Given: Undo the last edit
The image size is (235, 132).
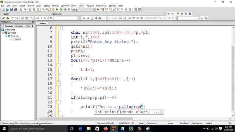Looking at the screenshot, I should tap(21, 10).
